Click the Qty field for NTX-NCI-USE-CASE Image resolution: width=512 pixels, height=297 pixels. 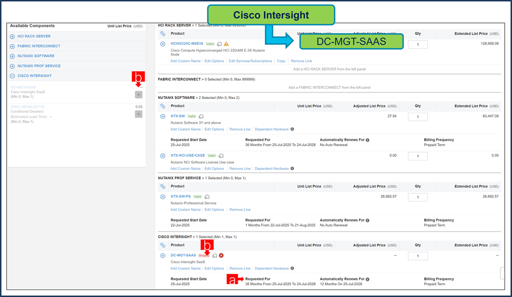418,156
